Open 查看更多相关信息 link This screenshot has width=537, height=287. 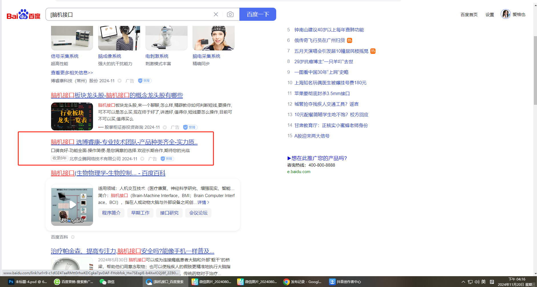click(72, 73)
